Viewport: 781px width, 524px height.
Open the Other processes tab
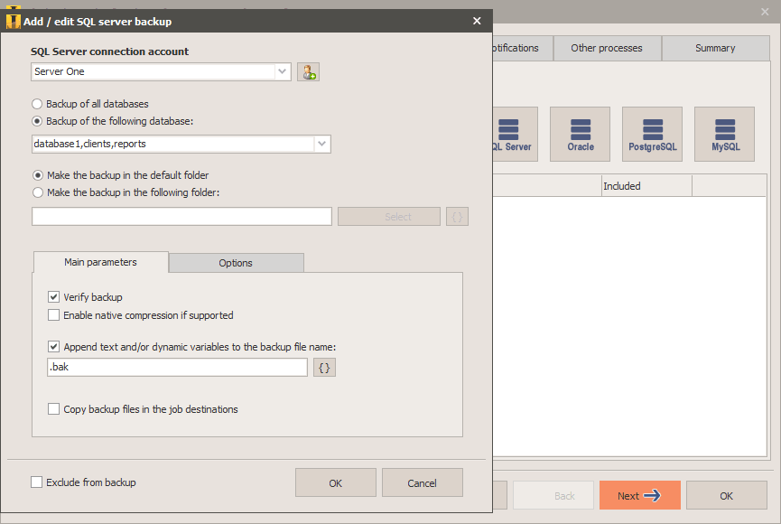tap(606, 48)
